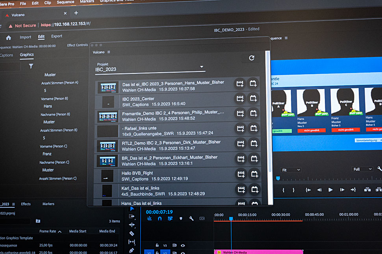The width and height of the screenshot is (382, 254).
Task: Insert Karl_Das ist ei_links into timeline
Action: 241,189
